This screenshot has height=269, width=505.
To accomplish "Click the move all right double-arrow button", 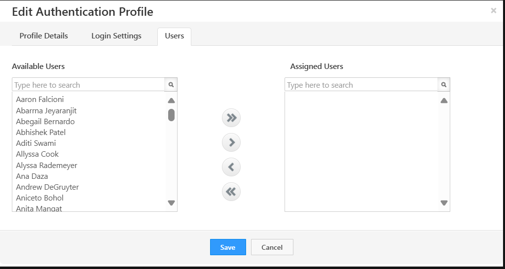I will click(x=231, y=118).
